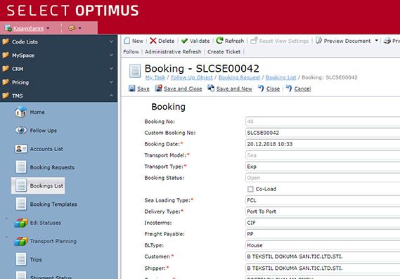
Task: Click the Home house icon in sidebar
Action: click(x=20, y=112)
